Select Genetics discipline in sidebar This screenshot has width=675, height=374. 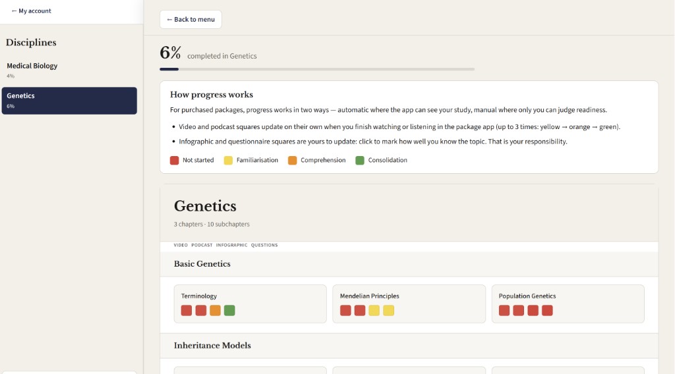point(69,101)
